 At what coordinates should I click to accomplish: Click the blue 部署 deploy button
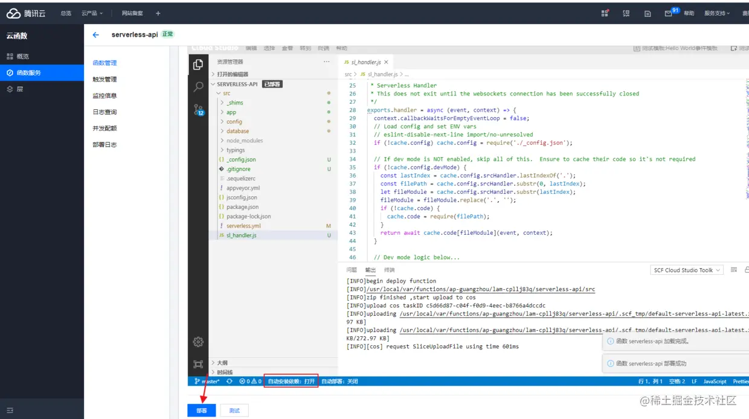pyautogui.click(x=201, y=411)
